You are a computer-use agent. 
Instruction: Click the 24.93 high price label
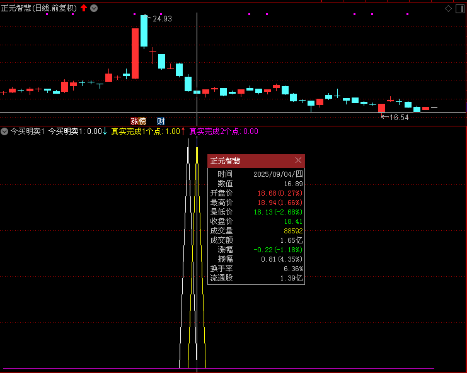click(x=163, y=19)
